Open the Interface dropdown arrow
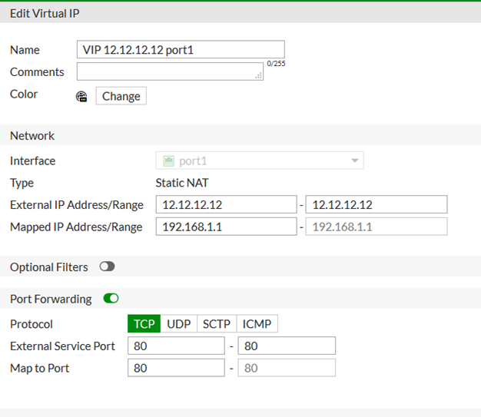 pyautogui.click(x=355, y=161)
